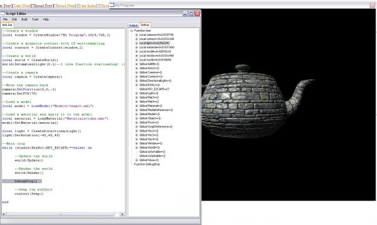Expand the Global World node

click(x=137, y=147)
